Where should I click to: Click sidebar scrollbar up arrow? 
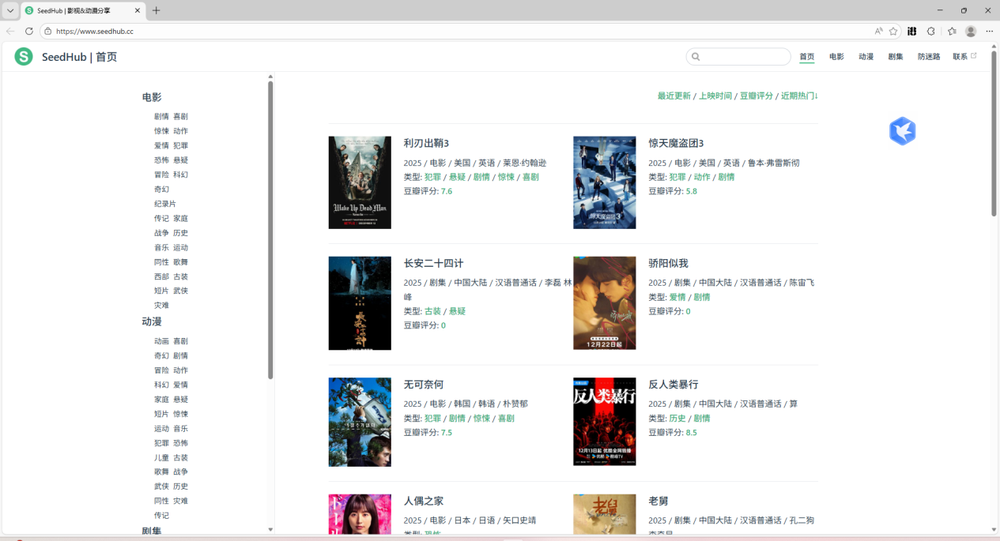[270, 77]
